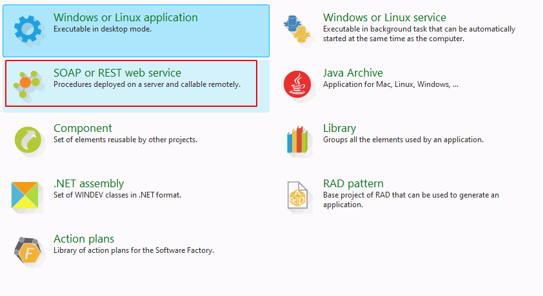This screenshot has width=543, height=296.
Task: Click the green arrow Component icon
Action: tap(28, 140)
